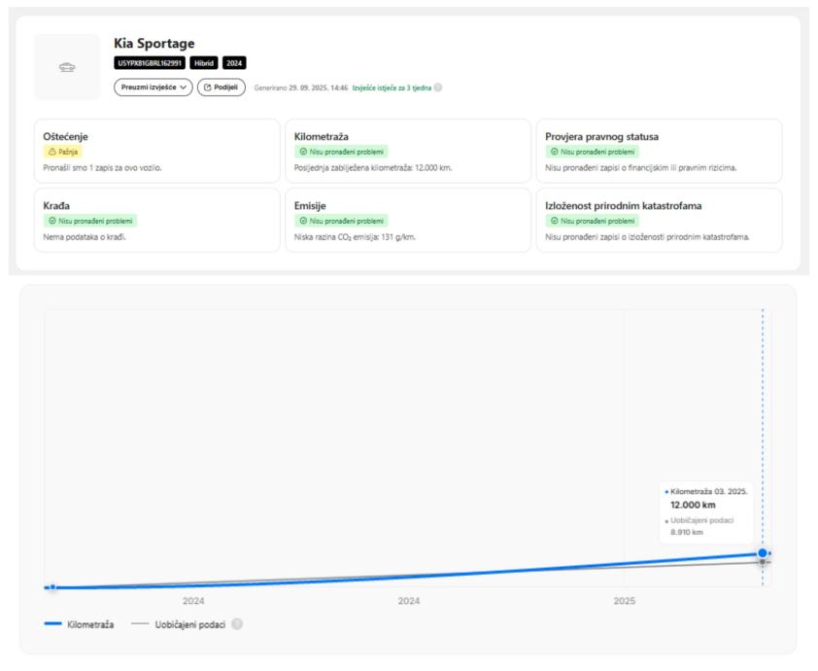Click the 2024 model year badge
This screenshot has width=818, height=671.
[x=234, y=63]
